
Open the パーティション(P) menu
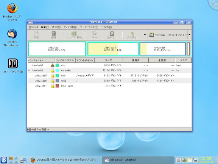[x=89, y=27]
